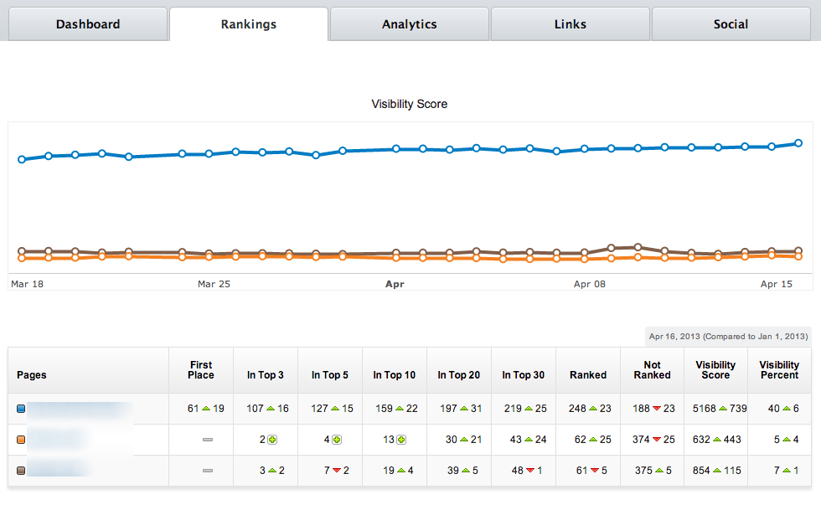Screen dimensions: 821x505
Task: Select the Rankings tab
Action: [249, 24]
